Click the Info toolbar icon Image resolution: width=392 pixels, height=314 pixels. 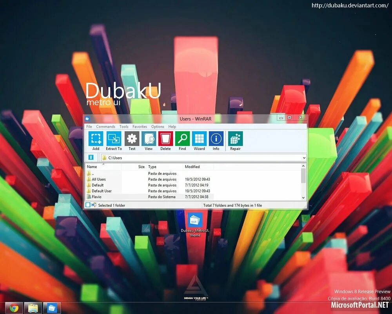216,138
